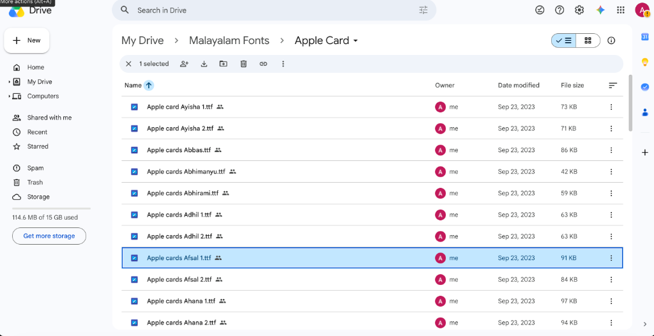Select Apple cards Ahana 2.ttf file
The height and width of the screenshot is (336, 654).
372,323
